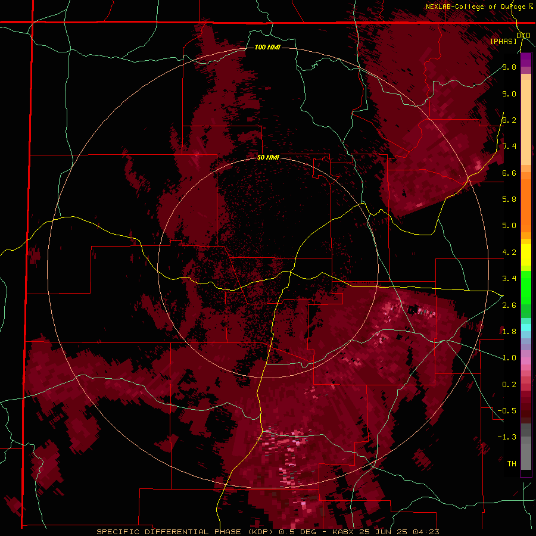Click the 8.2 value on the scale
This screenshot has width=536, height=536.
pos(509,120)
